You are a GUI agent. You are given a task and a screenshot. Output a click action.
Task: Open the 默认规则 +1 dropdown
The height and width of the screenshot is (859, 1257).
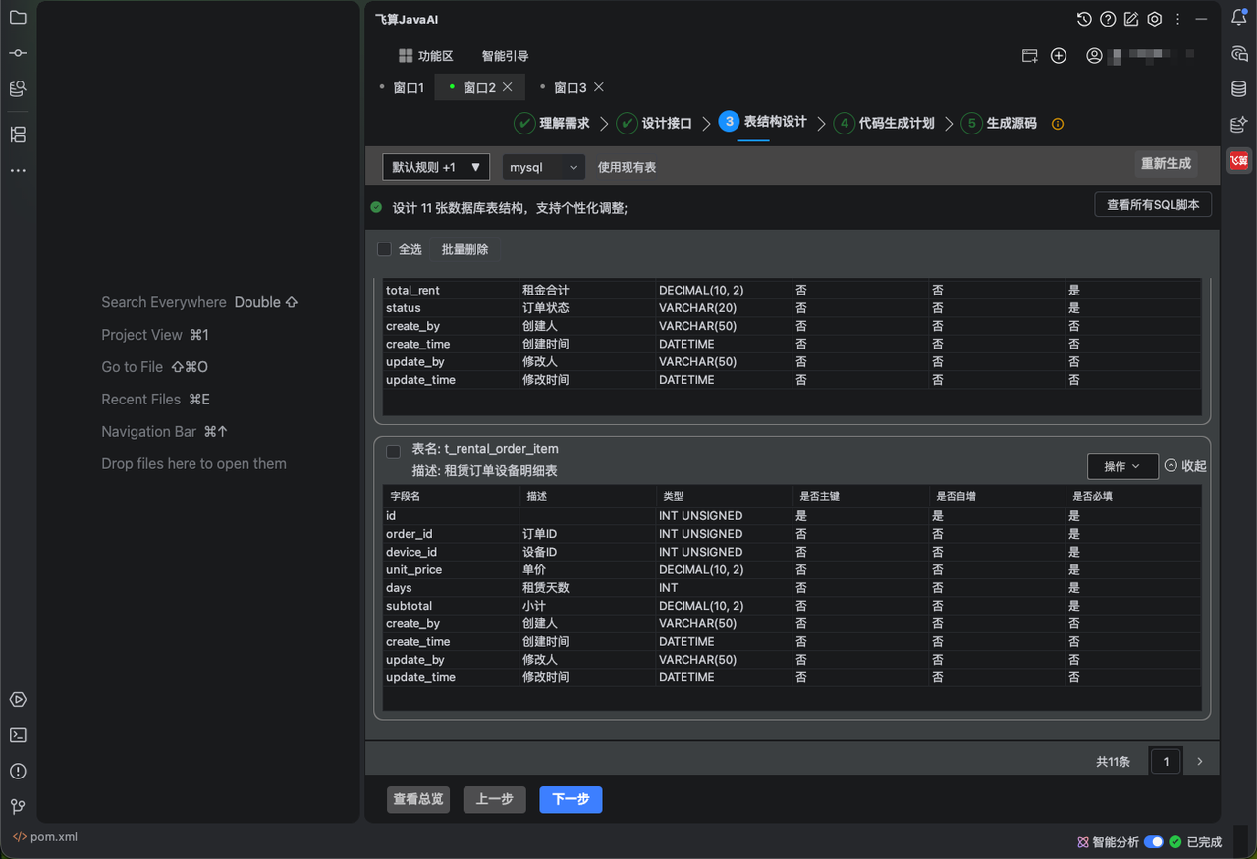pos(436,167)
